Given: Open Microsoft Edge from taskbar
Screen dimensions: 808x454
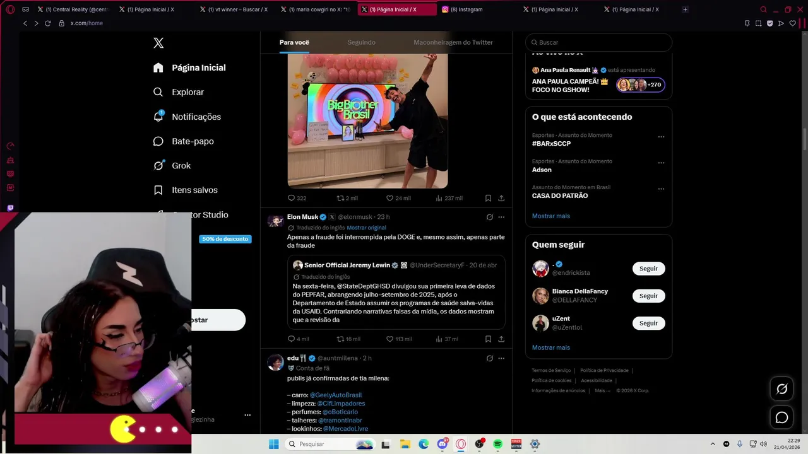Looking at the screenshot, I should [423, 444].
